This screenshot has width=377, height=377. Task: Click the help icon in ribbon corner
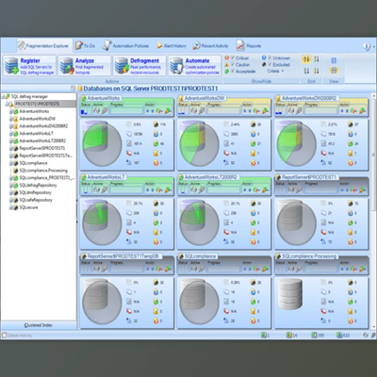pyautogui.click(x=367, y=46)
